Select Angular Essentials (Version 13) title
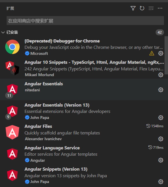Viewport: 168px width, 187px height. (57, 105)
